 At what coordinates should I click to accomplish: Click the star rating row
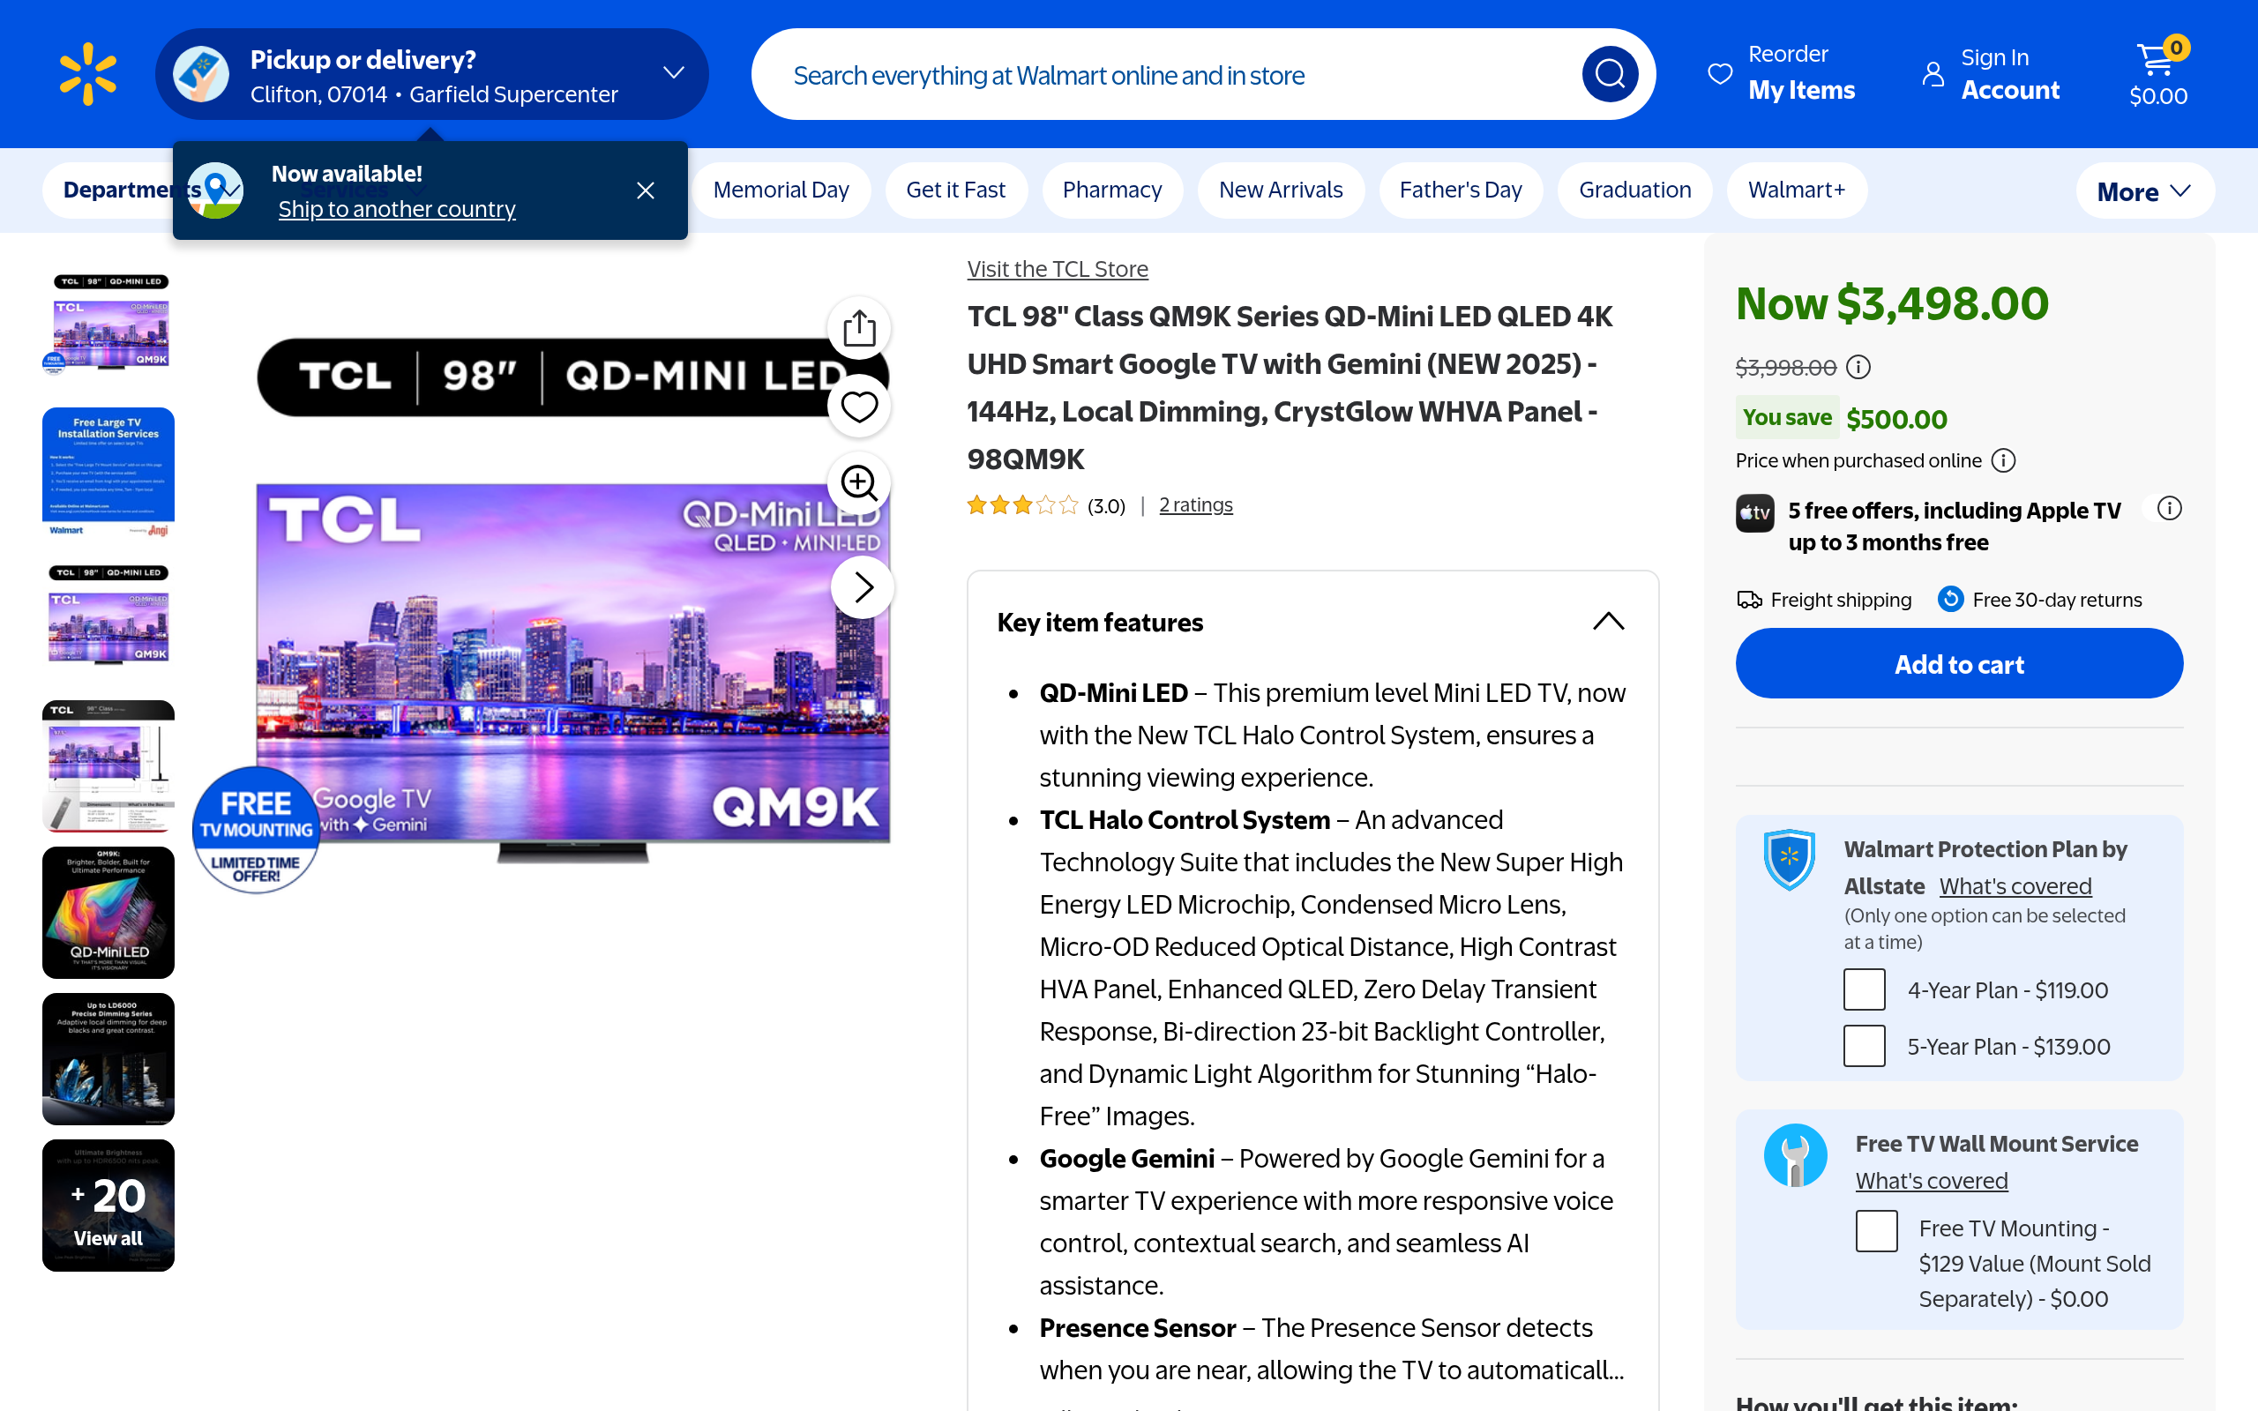[x=1022, y=506]
